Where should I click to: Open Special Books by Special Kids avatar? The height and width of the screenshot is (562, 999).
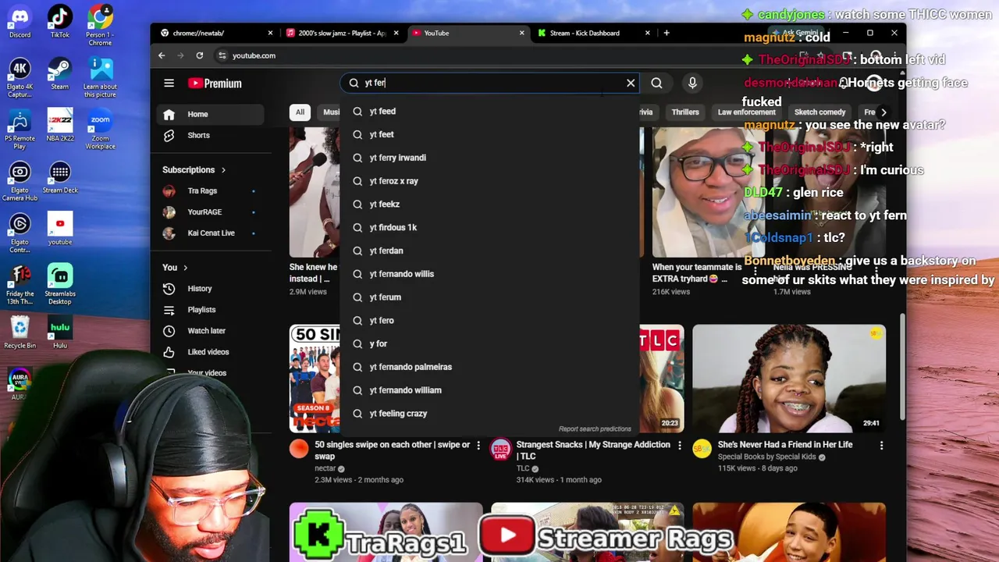coord(702,448)
